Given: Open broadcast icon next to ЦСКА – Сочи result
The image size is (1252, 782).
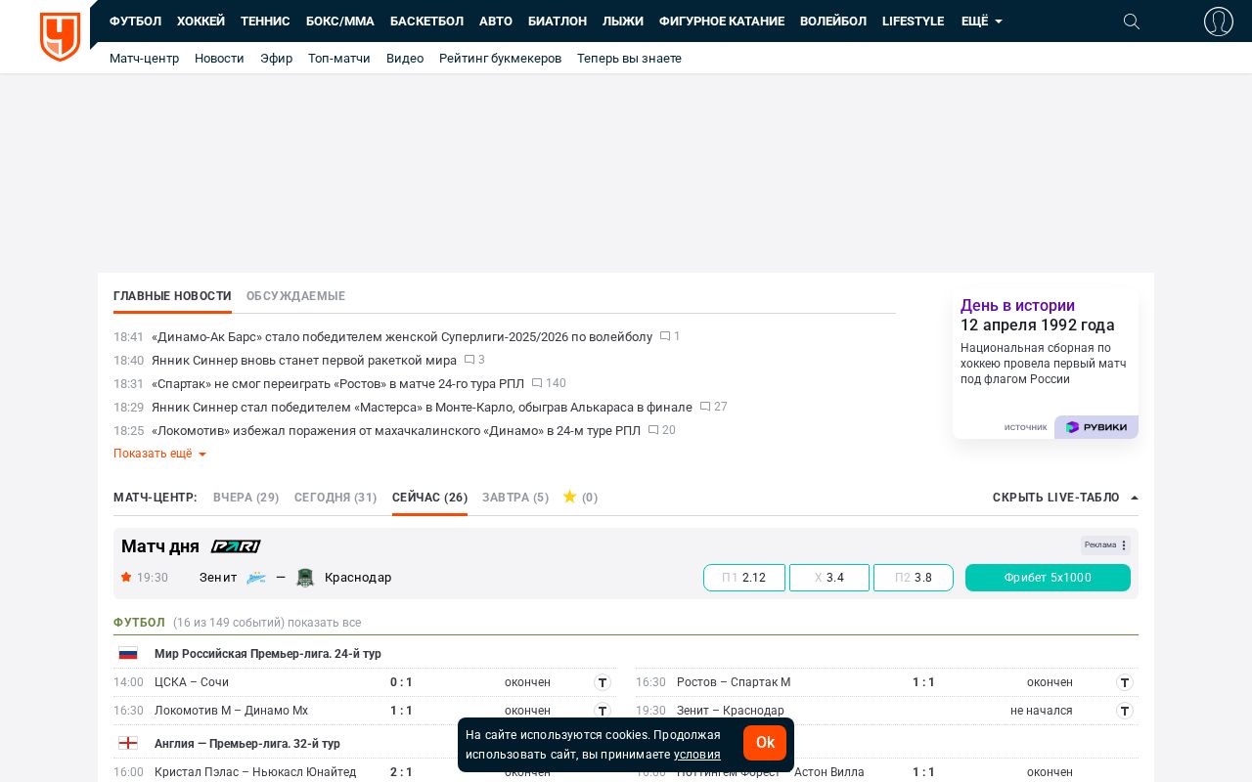Looking at the screenshot, I should coord(603,682).
